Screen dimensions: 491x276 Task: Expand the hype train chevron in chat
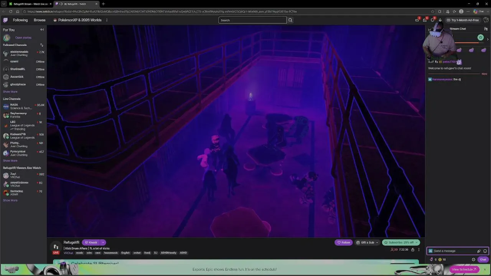point(488,39)
